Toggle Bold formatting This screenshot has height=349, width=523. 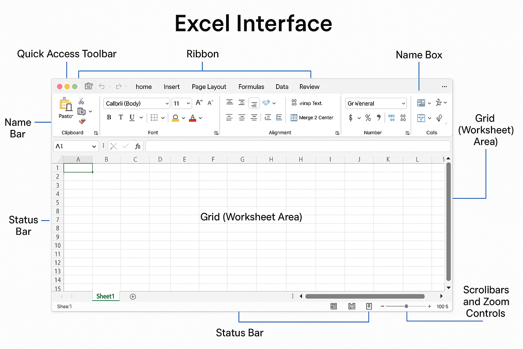tap(109, 118)
